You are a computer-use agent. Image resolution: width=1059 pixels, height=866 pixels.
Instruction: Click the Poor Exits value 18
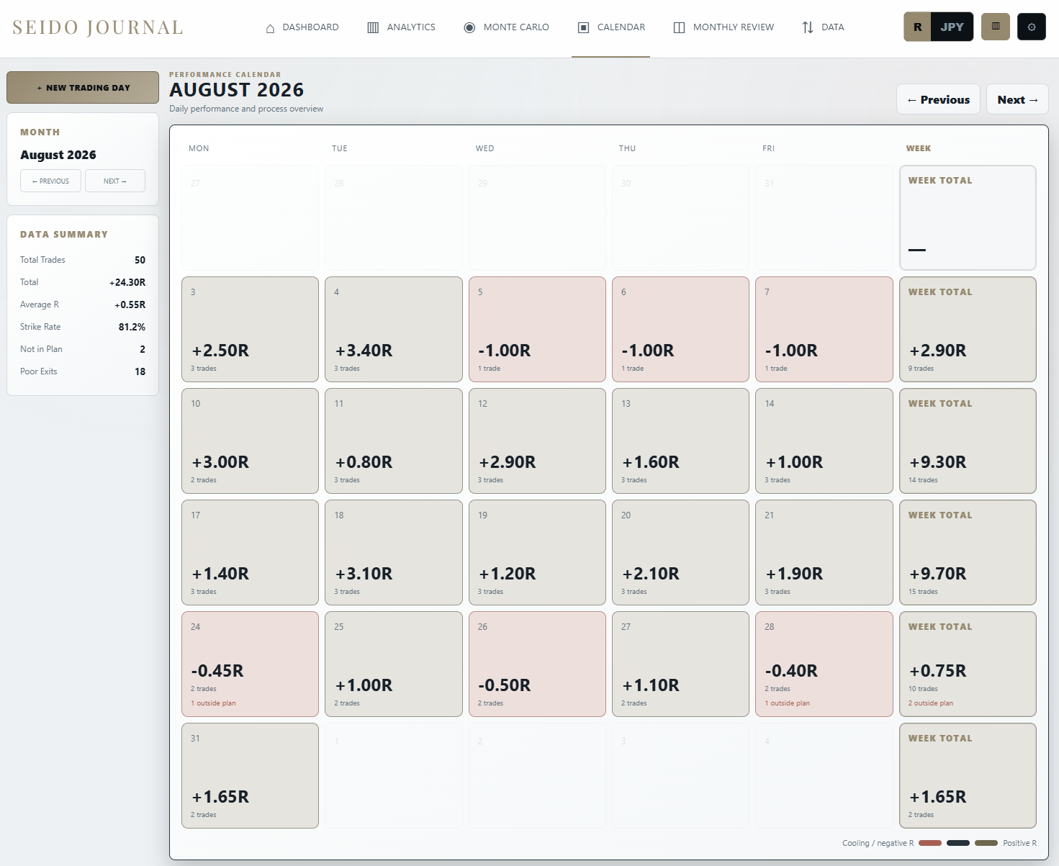140,371
